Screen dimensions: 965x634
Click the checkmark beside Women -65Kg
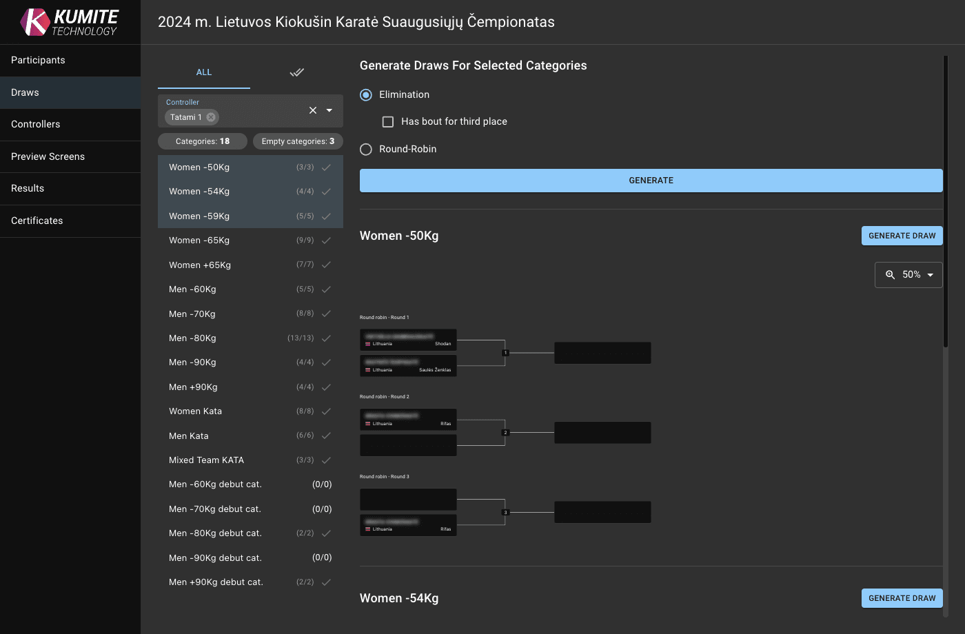point(326,241)
